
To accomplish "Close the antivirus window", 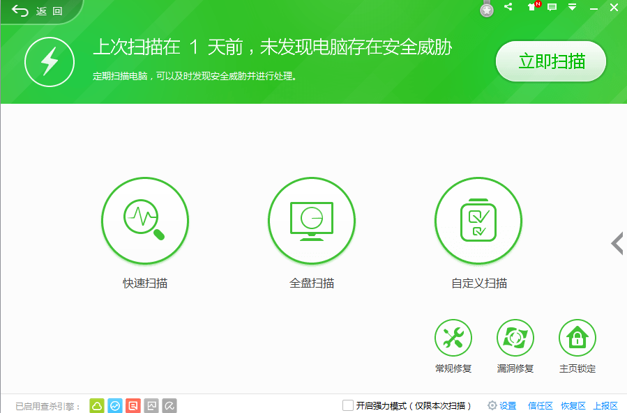I will point(614,7).
